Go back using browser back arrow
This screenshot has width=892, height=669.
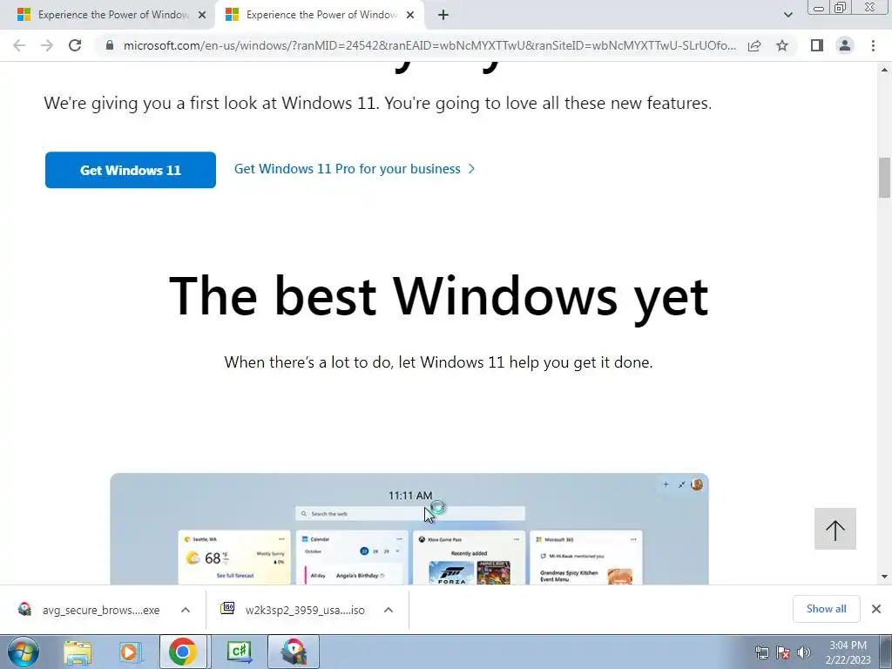[19, 45]
